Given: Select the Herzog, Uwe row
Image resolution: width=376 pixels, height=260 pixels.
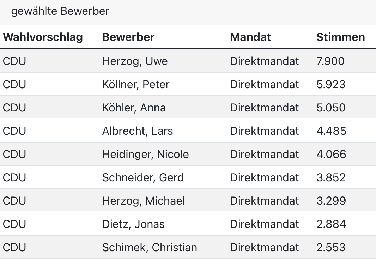Looking at the screenshot, I should tap(188, 61).
